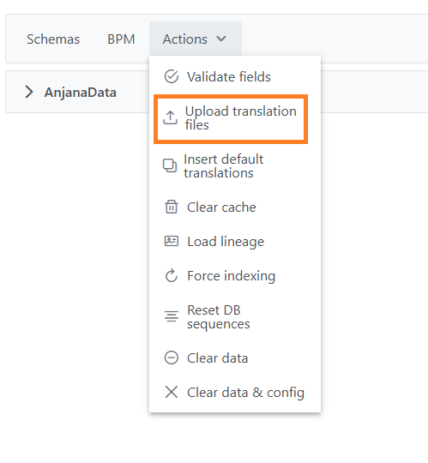Click the Insert default translations copy icon
Viewport: 428px width, 463px height.
[x=170, y=165]
